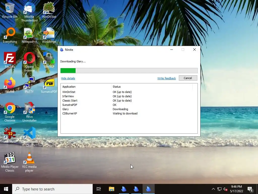Show hidden system tray icons
The height and width of the screenshot is (194, 258).
tap(213, 189)
